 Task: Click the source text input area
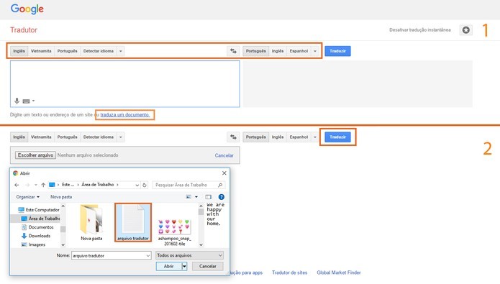pyautogui.click(x=125, y=84)
